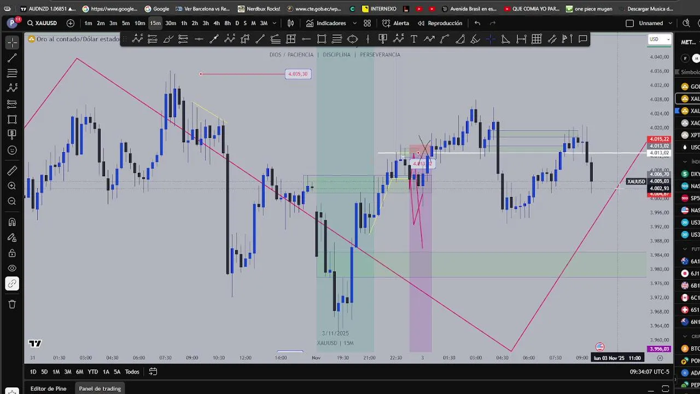Click the redo arrow
The height and width of the screenshot is (394, 700).
[493, 23]
